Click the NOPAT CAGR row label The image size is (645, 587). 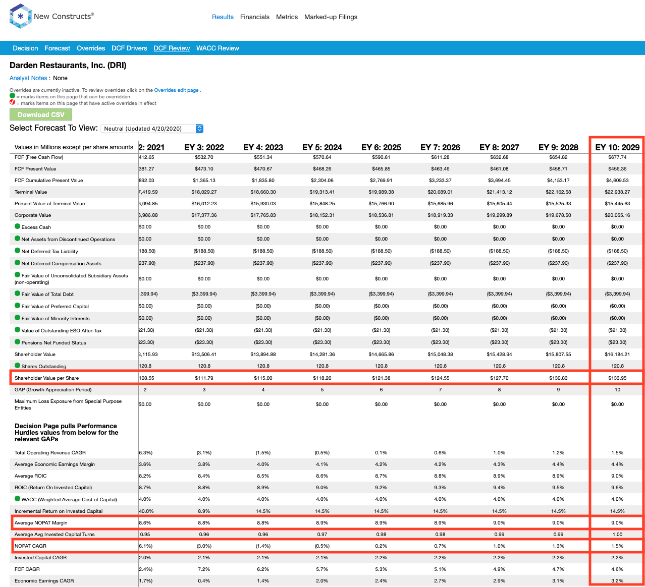pos(30,546)
